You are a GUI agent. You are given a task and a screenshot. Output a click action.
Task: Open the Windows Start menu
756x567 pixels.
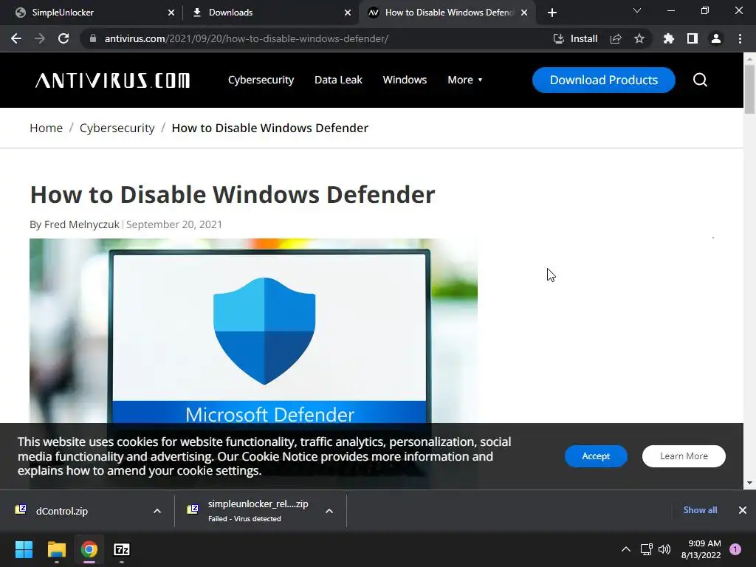pos(24,549)
